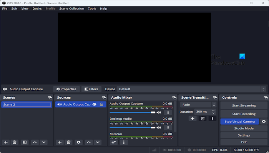Open the Scene Collection menu
This screenshot has height=153, width=269.
point(71,8)
